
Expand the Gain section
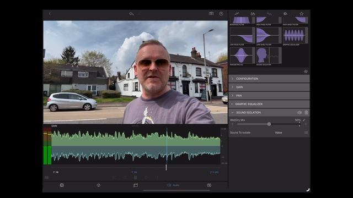(x=269, y=87)
